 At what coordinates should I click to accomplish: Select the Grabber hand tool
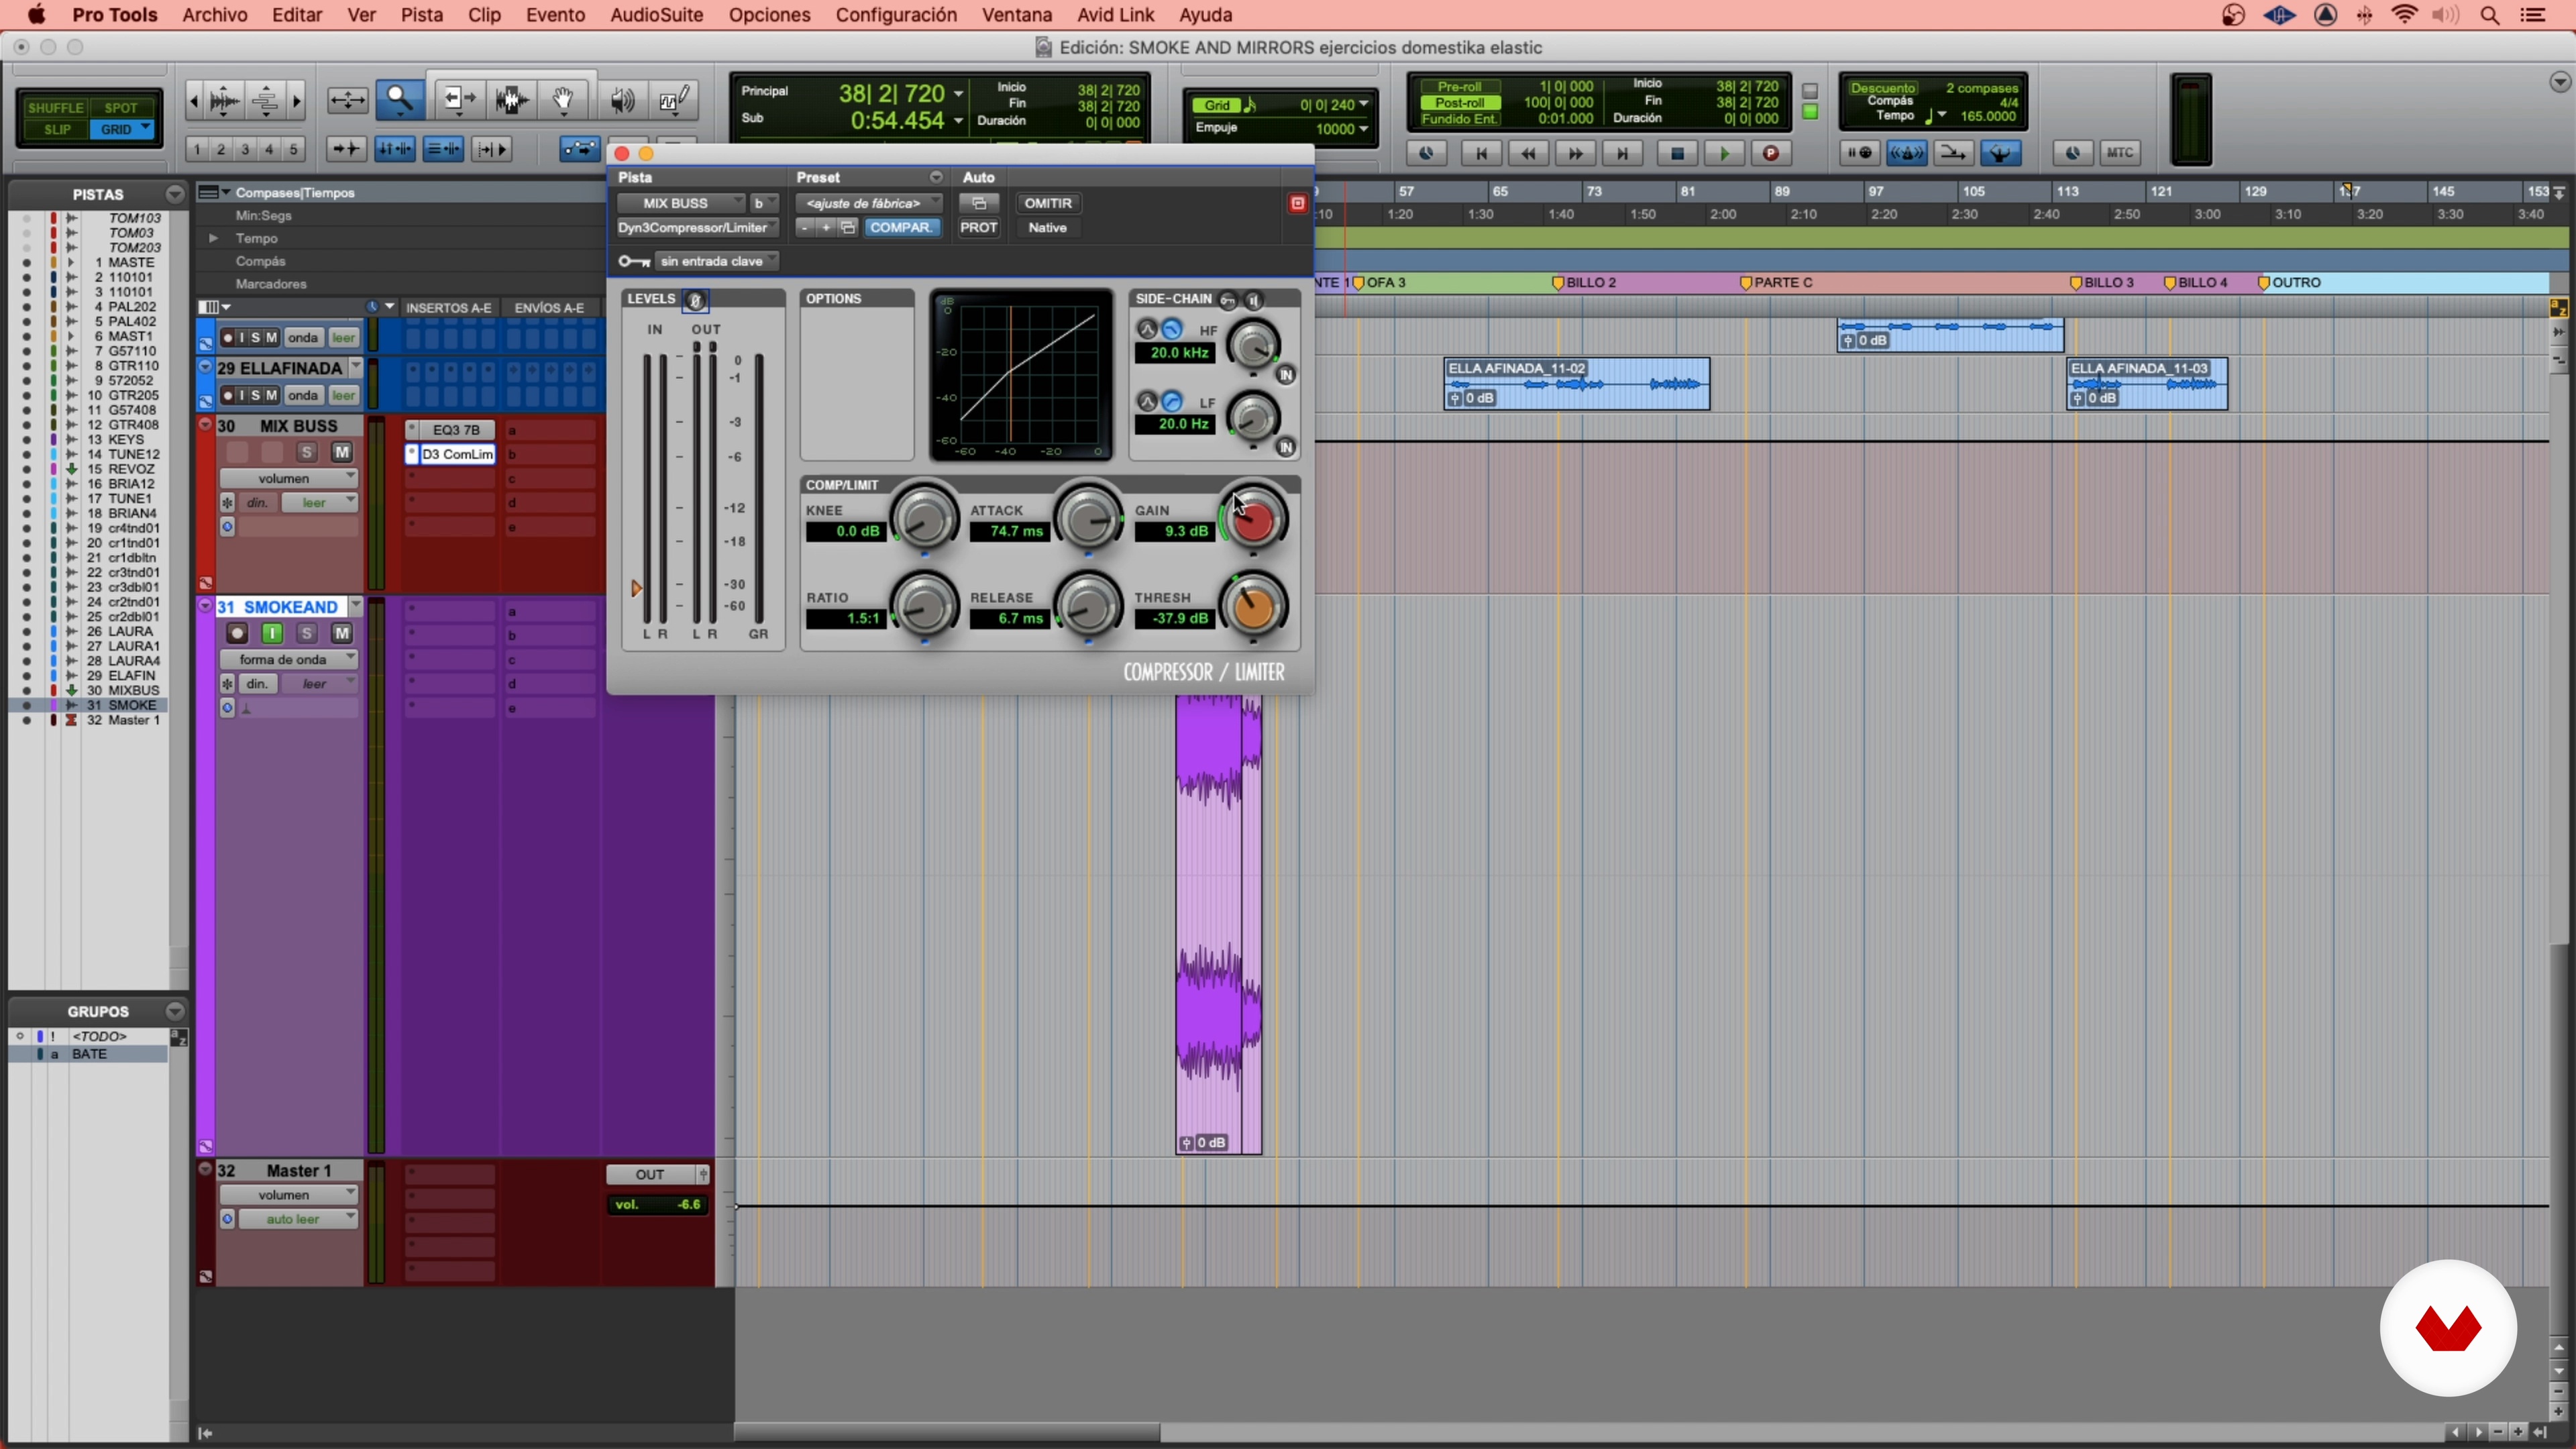point(564,99)
